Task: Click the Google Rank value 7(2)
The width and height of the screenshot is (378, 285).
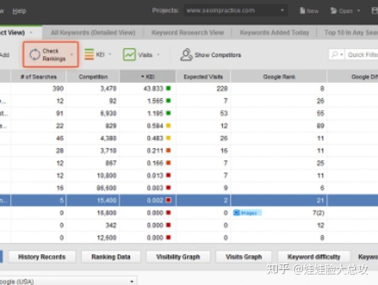Action: tap(319, 213)
